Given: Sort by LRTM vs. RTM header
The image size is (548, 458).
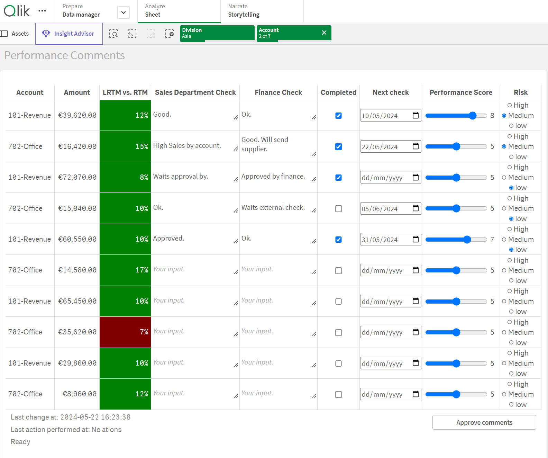Looking at the screenshot, I should coord(125,92).
